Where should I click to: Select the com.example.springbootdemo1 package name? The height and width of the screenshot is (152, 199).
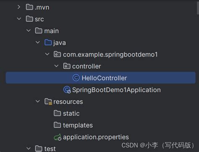click(110, 55)
